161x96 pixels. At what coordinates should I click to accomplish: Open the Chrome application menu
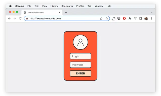(x=20, y=6)
